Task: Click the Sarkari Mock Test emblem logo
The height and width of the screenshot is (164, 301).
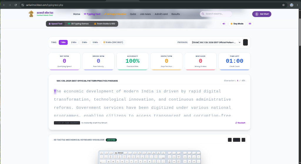Action: (x=31, y=14)
